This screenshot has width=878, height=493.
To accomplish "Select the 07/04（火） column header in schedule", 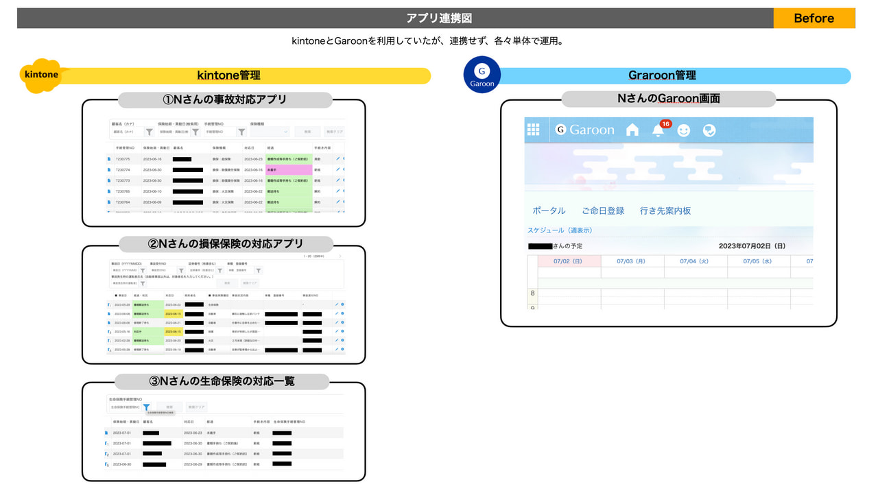I will (x=696, y=261).
